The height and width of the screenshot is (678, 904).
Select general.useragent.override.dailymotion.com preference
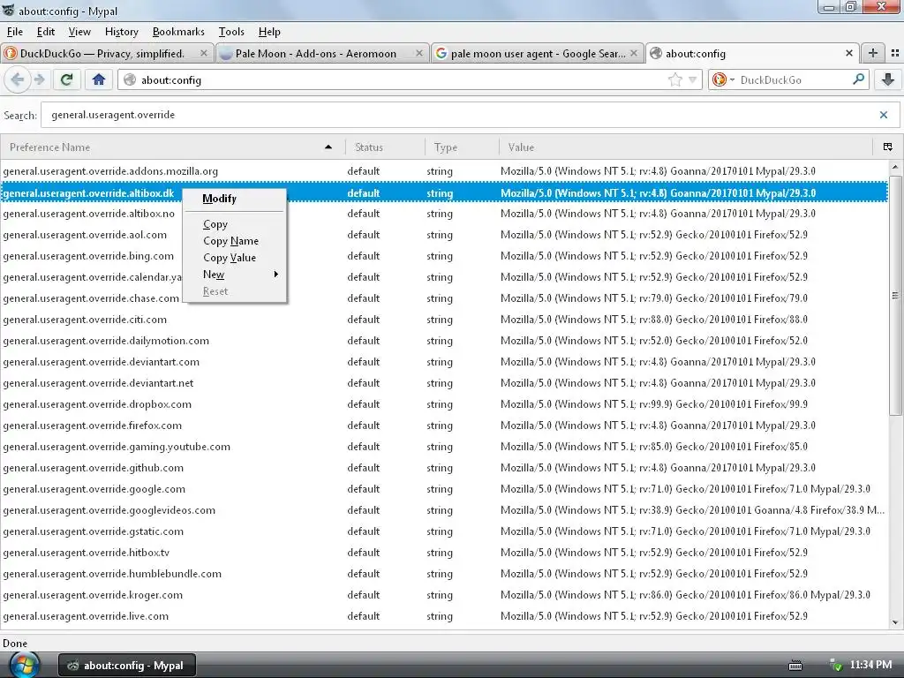(444, 341)
